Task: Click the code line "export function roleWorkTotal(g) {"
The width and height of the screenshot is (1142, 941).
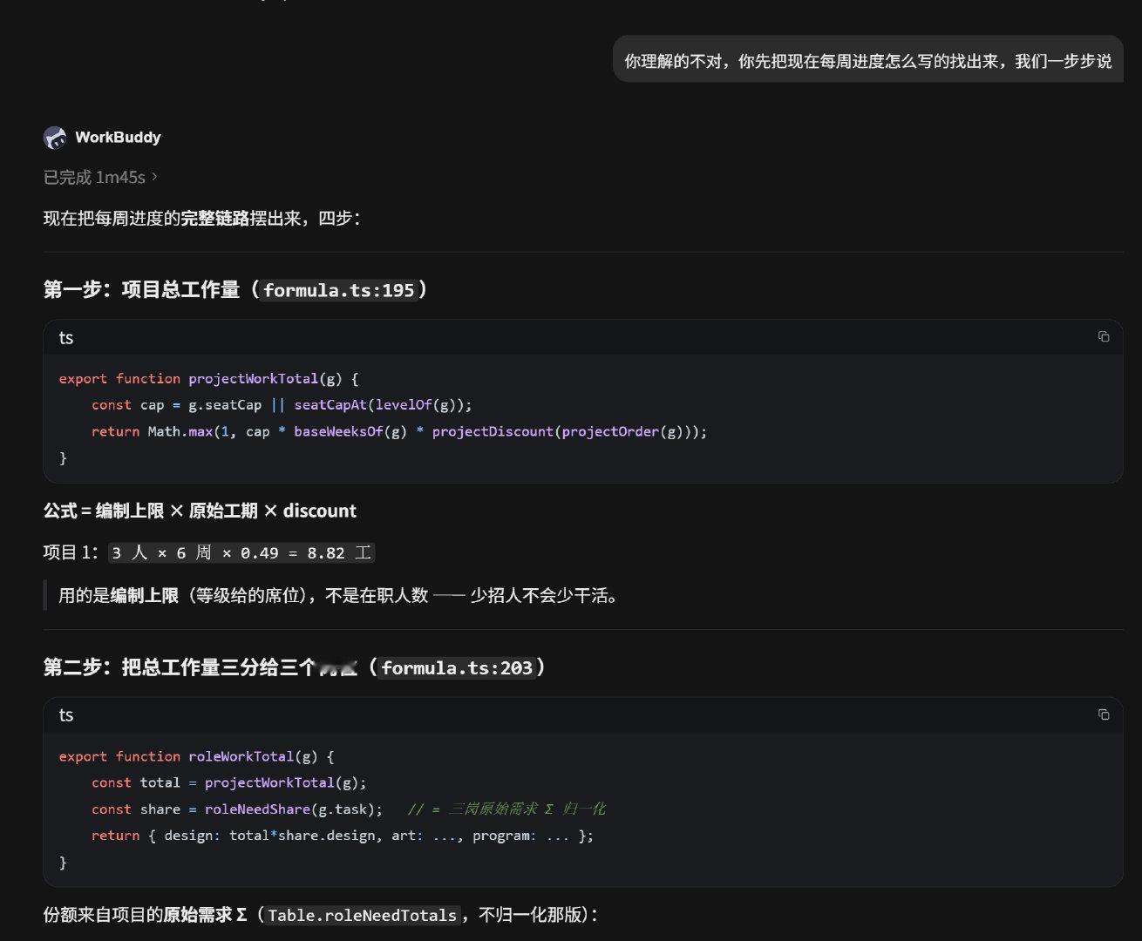Action: point(197,757)
